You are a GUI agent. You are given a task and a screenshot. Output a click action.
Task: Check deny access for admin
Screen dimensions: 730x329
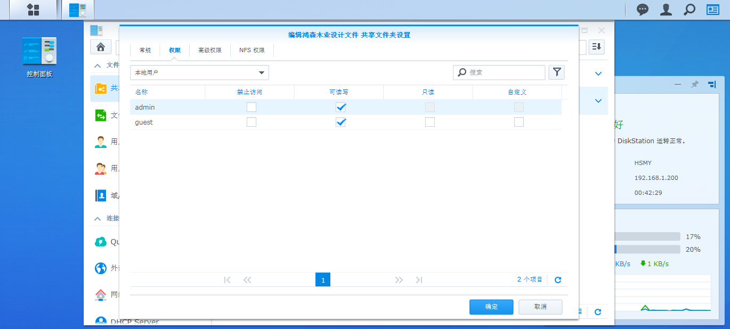252,107
